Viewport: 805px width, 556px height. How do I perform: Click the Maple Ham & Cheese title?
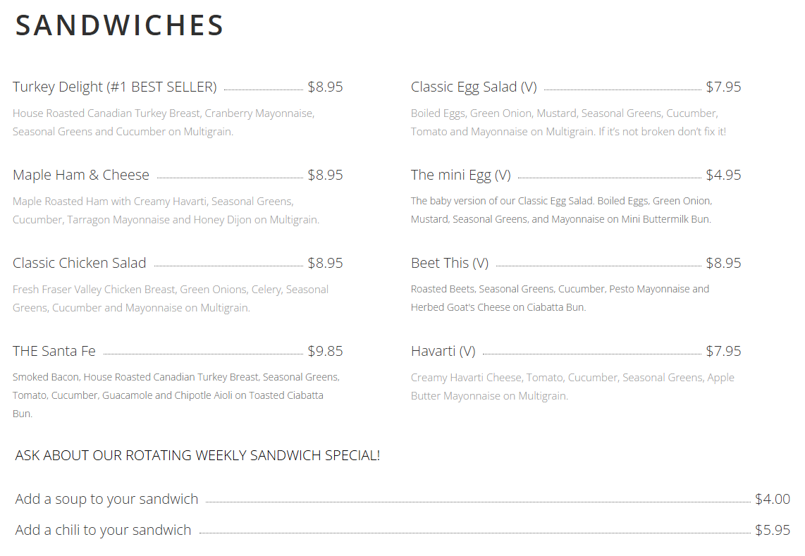pos(81,175)
